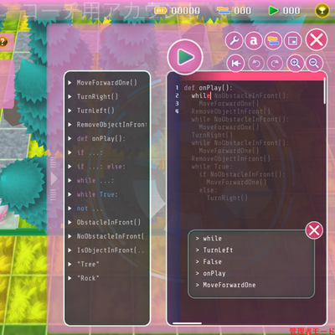Image resolution: width=335 pixels, height=335 pixels.
Task: Zoom out the code editor
Action: tap(314, 64)
